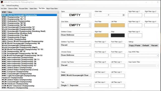Open the File menu

(x=3, y=6)
